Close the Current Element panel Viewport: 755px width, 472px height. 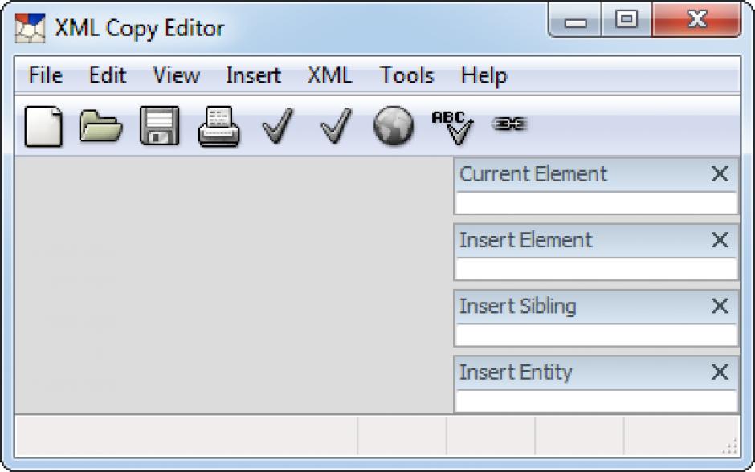point(720,173)
